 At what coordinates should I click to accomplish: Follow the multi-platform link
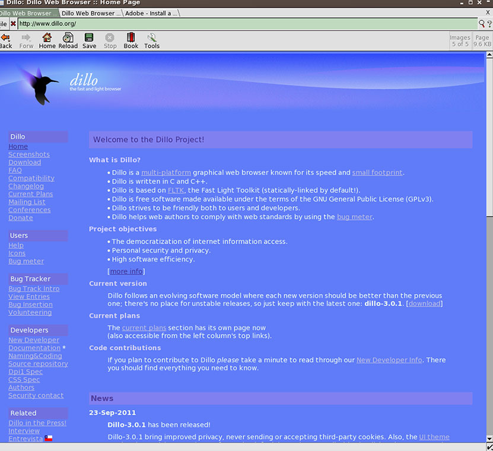[x=166, y=172]
